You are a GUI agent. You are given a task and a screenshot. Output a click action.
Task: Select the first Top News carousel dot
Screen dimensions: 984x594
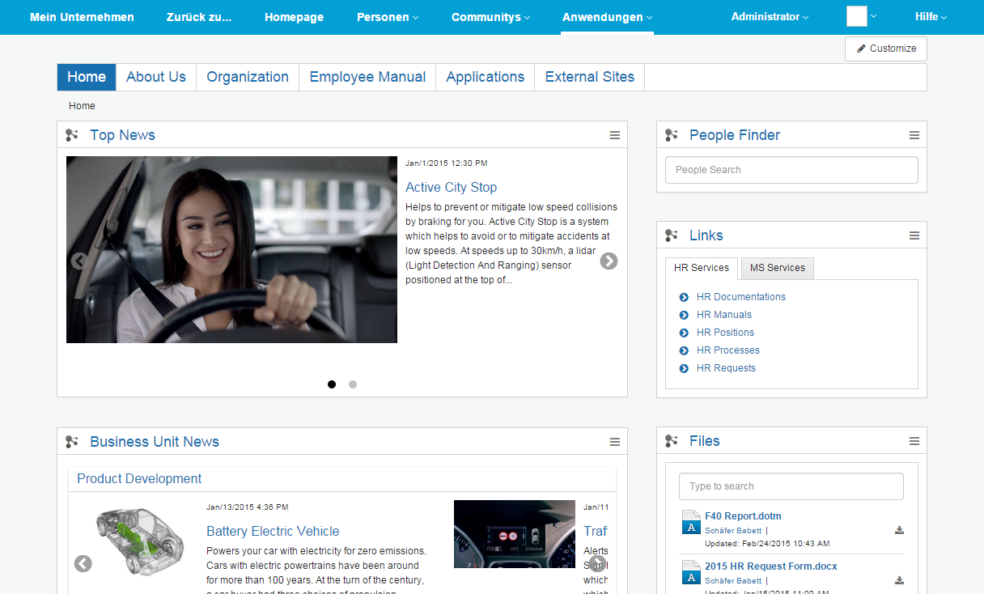pyautogui.click(x=332, y=384)
